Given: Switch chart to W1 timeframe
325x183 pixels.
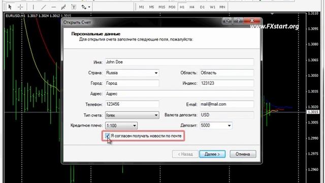Looking at the screenshot, I should coord(212,7).
